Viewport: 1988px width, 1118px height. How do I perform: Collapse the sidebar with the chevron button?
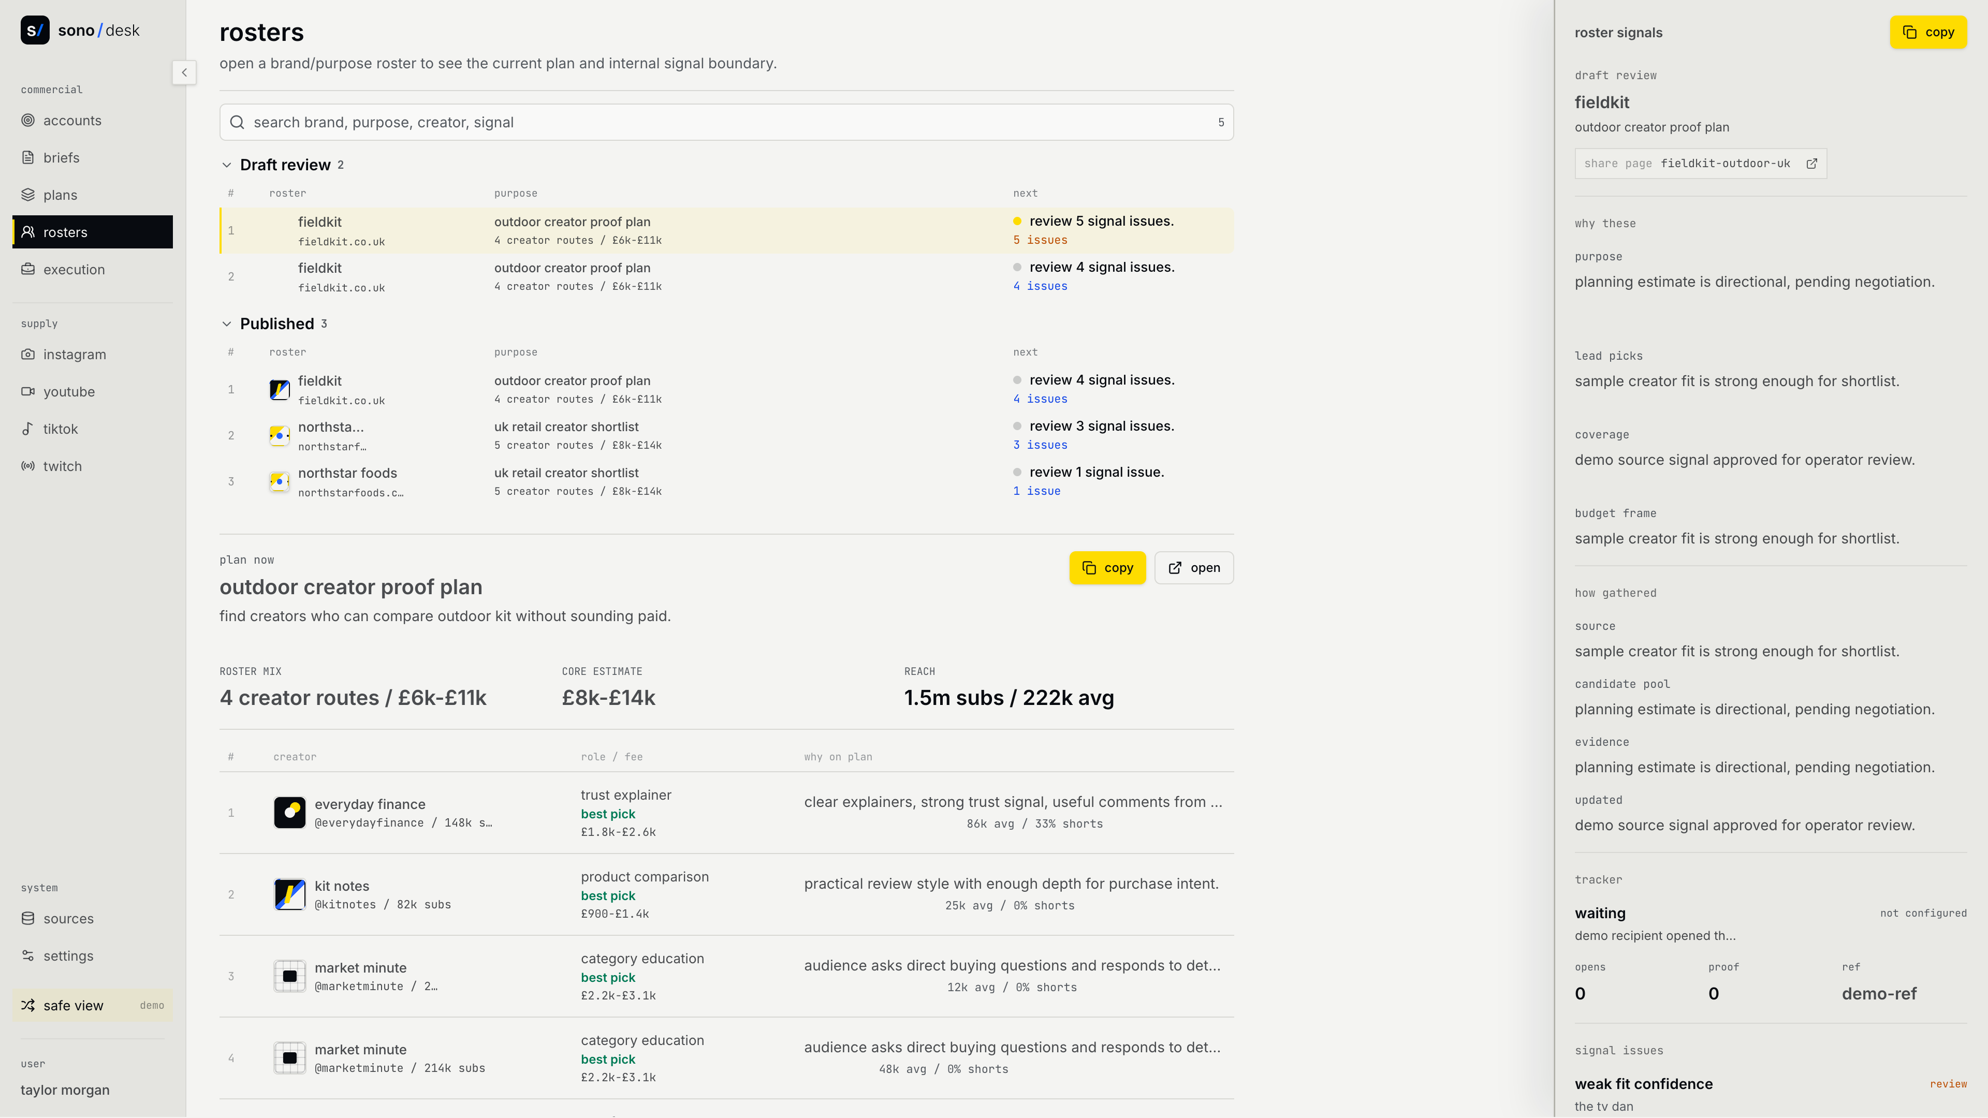pyautogui.click(x=184, y=72)
